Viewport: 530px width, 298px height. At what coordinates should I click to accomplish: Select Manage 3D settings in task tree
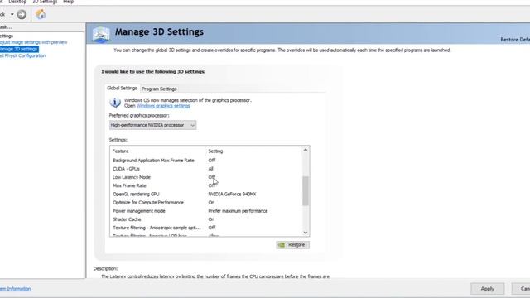18,49
